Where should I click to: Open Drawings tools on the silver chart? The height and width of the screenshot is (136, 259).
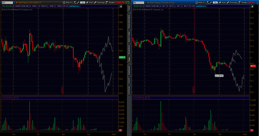pyautogui.click(x=232, y=3)
